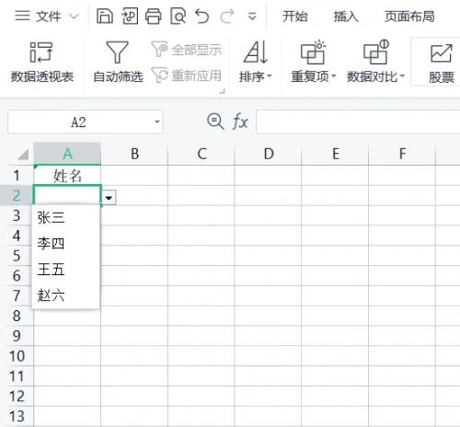This screenshot has width=460, height=427.
Task: Choose 李四 from the dropdown list
Action: coord(66,244)
